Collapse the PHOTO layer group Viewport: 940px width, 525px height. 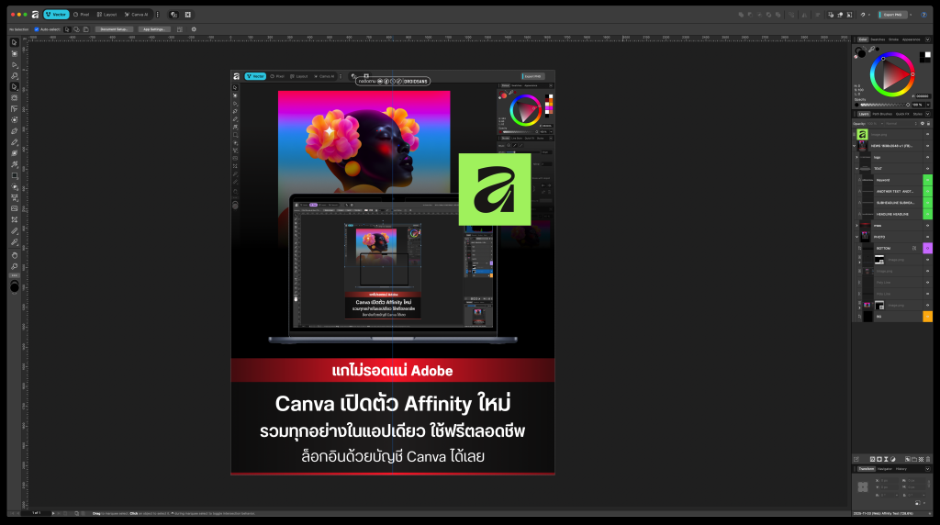[x=856, y=237]
